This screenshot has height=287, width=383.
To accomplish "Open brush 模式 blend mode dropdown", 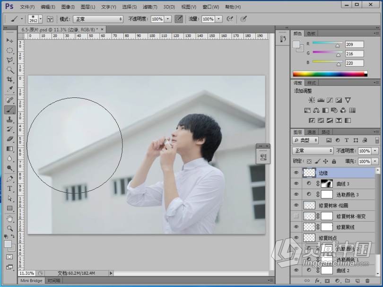I will coord(98,19).
